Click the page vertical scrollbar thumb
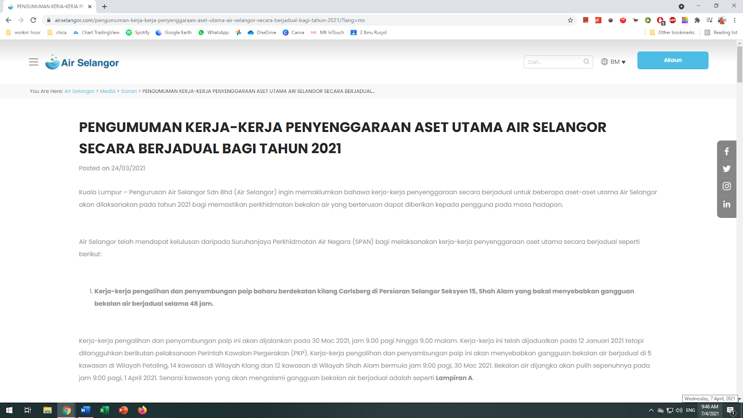The image size is (743, 418). (x=739, y=64)
